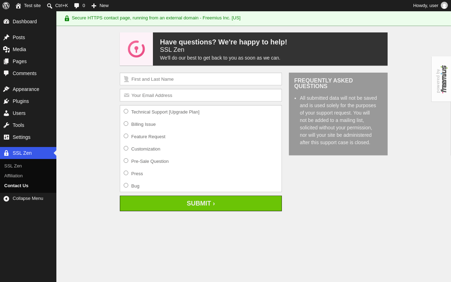This screenshot has width=451, height=282.
Task: Submit the contact form
Action: coord(201,203)
